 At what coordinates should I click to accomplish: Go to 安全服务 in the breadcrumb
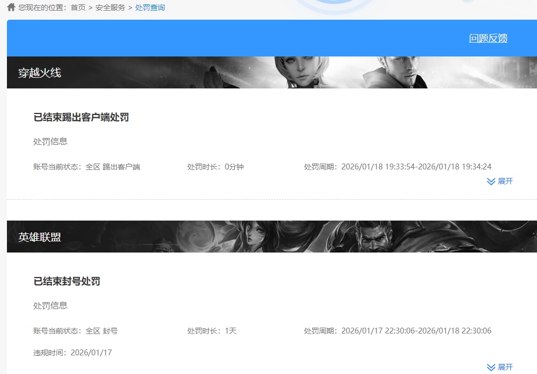coord(110,7)
